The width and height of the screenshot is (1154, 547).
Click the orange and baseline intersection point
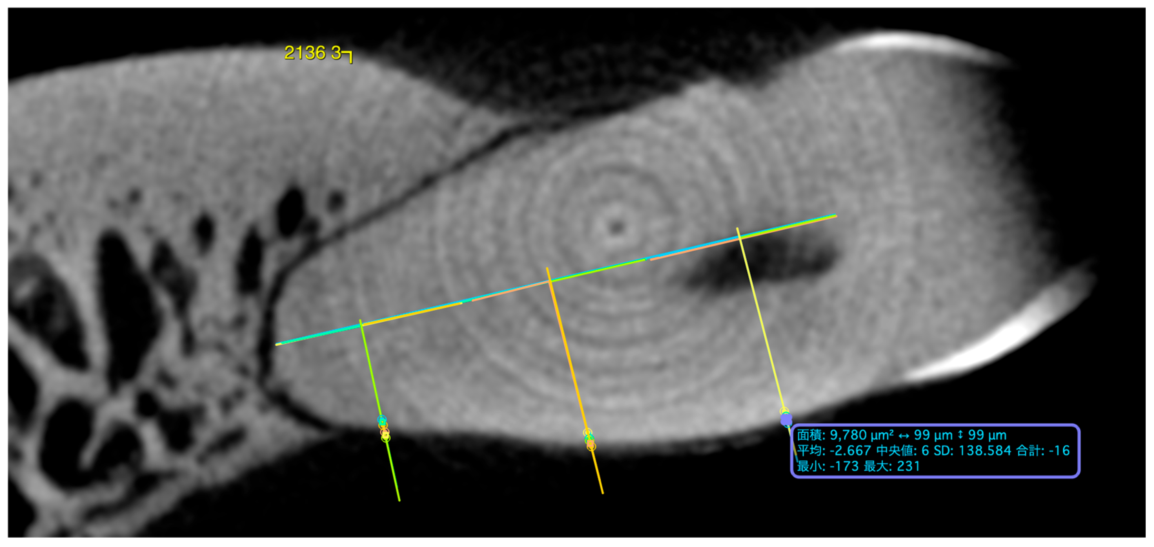549,282
